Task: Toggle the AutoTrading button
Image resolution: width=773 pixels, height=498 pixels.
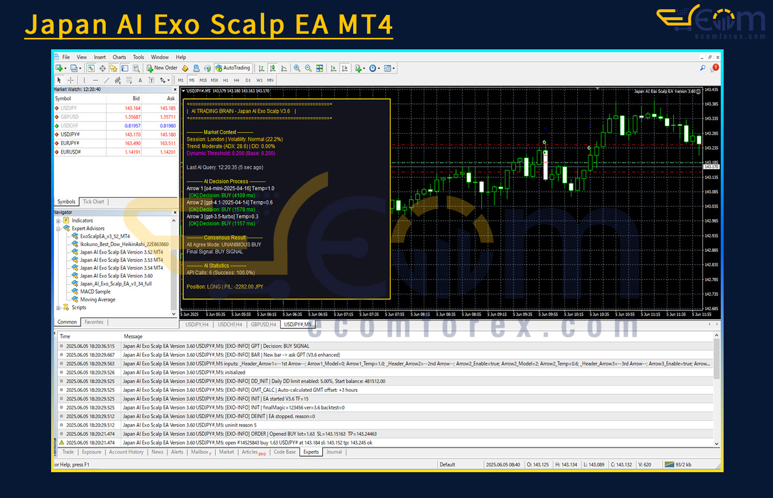Action: [x=233, y=68]
